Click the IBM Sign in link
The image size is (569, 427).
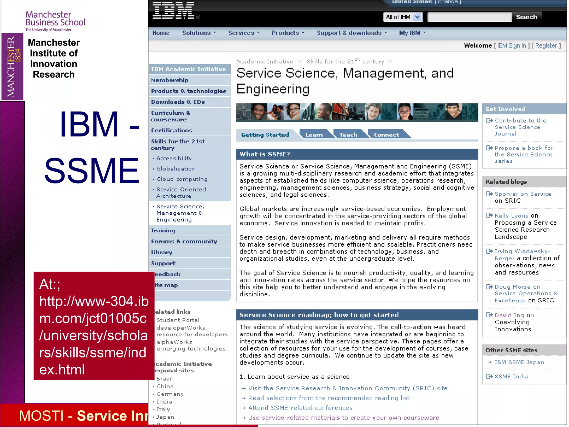pyautogui.click(x=511, y=46)
